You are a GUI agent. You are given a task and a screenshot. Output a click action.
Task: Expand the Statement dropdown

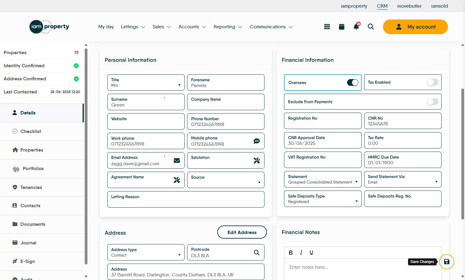coord(323,179)
